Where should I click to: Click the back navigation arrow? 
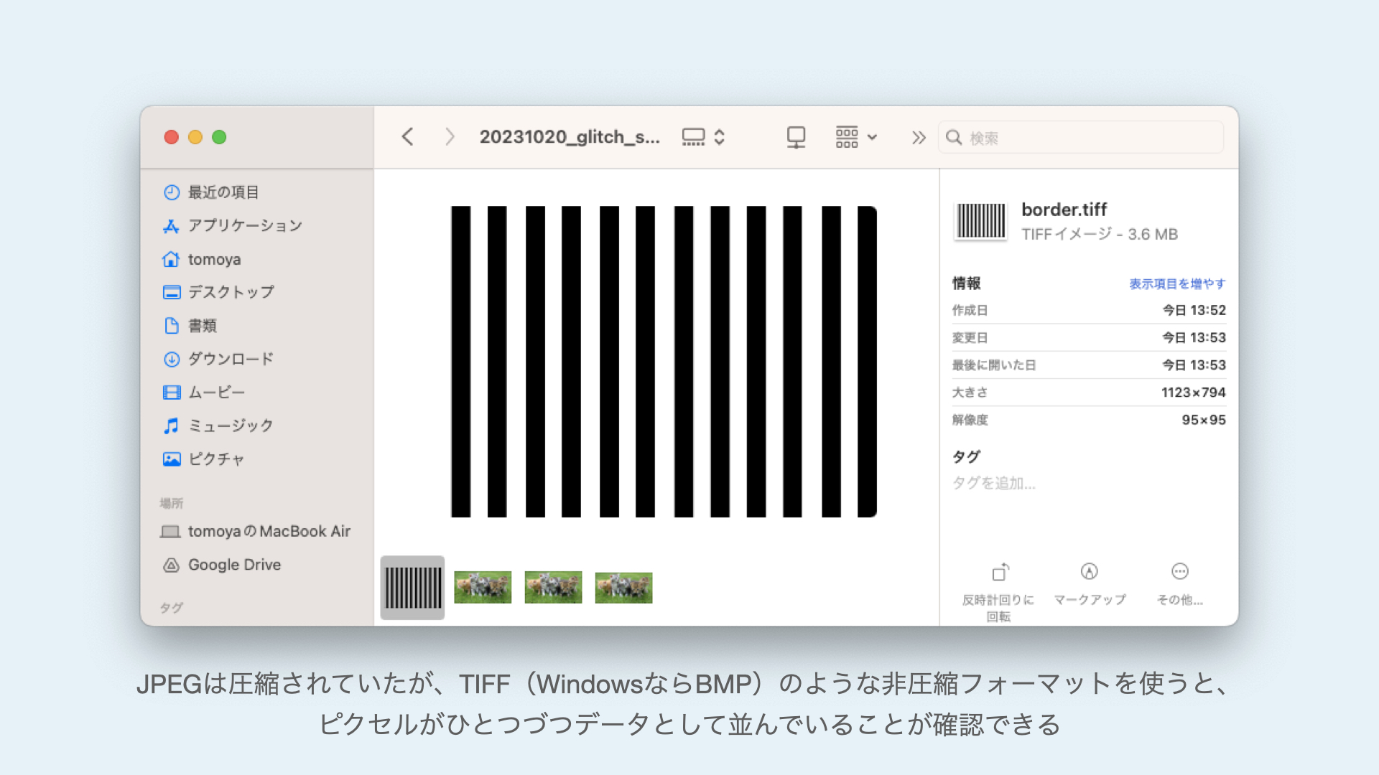click(407, 137)
